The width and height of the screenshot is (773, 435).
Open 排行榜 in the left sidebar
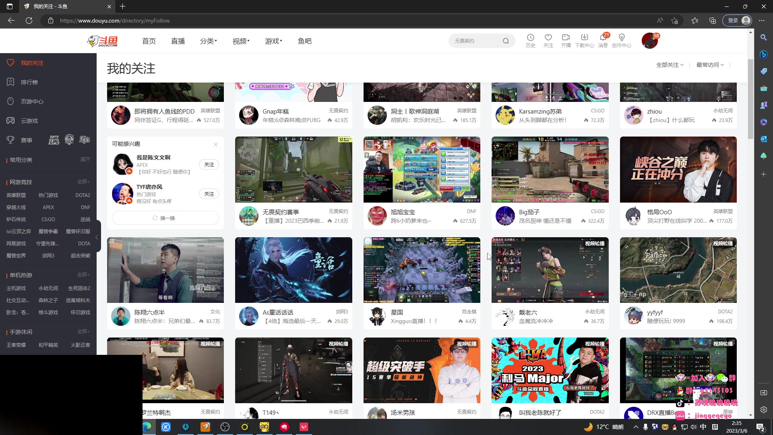click(x=29, y=82)
